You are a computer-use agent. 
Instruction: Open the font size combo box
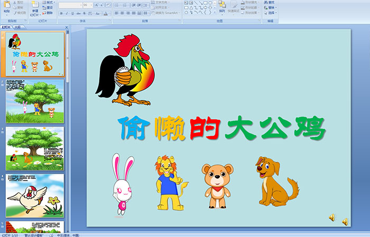coord(88,5)
